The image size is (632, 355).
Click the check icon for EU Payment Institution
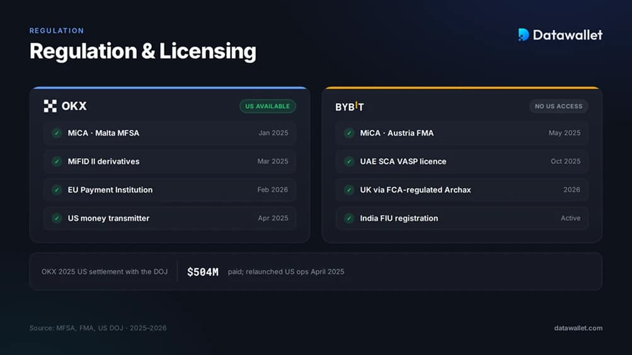[57, 189]
